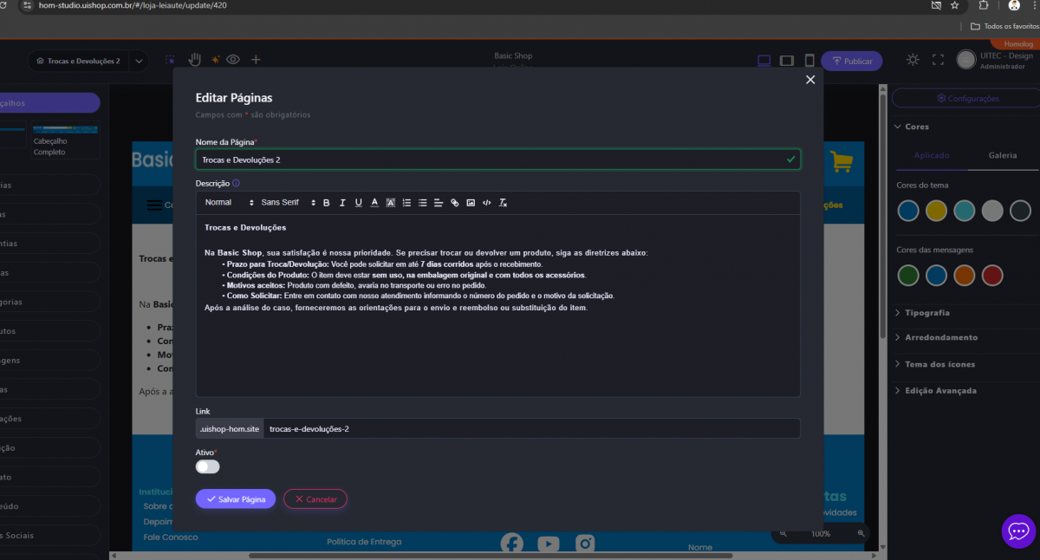Open the code view icon

tap(486, 203)
